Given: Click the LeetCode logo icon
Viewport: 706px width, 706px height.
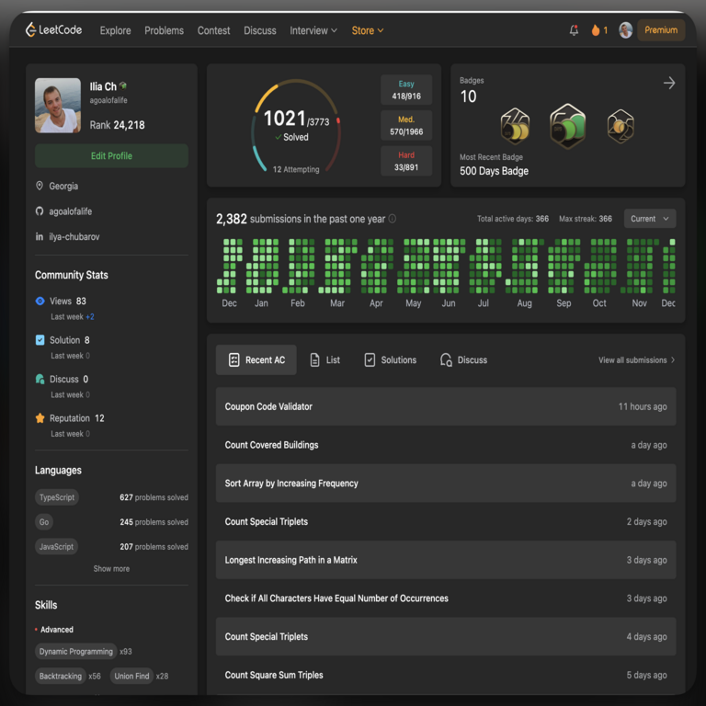Looking at the screenshot, I should point(31,30).
